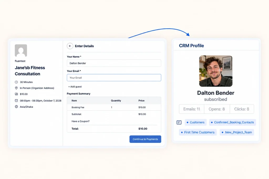This screenshot has width=269, height=179.
Task: Click the CRM Profile heading
Action: click(x=192, y=46)
